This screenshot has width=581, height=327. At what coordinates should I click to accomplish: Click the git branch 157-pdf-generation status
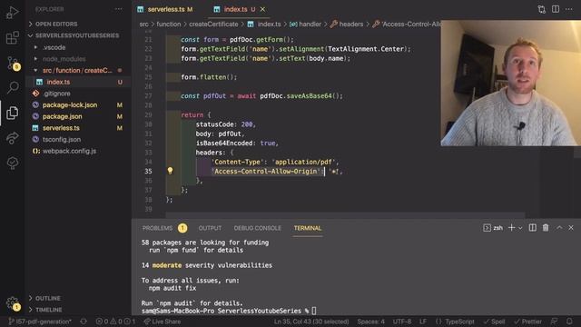point(39,322)
